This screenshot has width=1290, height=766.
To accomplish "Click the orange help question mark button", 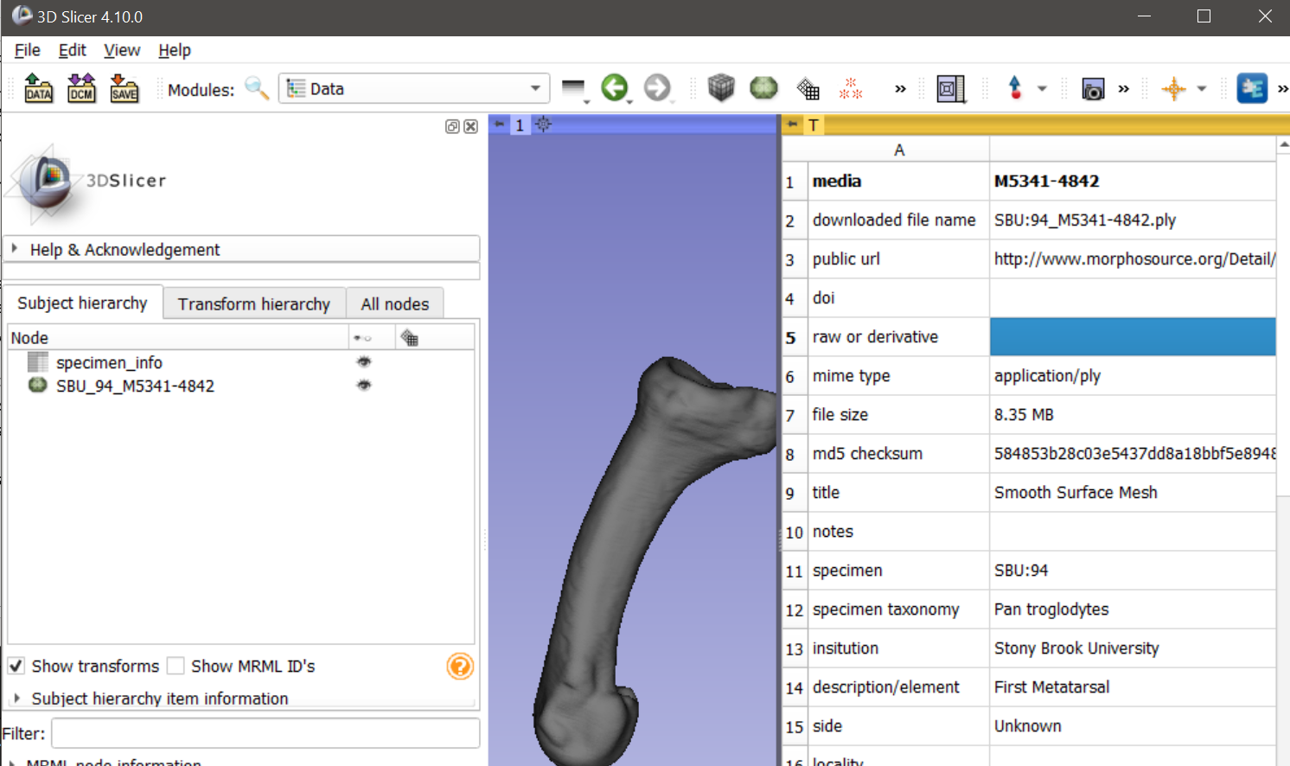I will [460, 666].
